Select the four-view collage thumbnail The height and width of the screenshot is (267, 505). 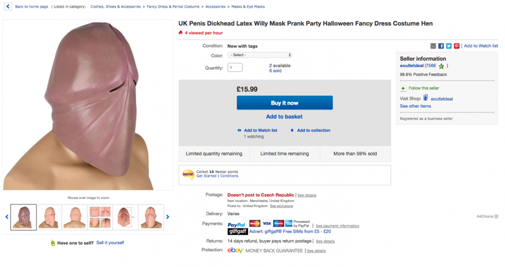click(x=100, y=217)
